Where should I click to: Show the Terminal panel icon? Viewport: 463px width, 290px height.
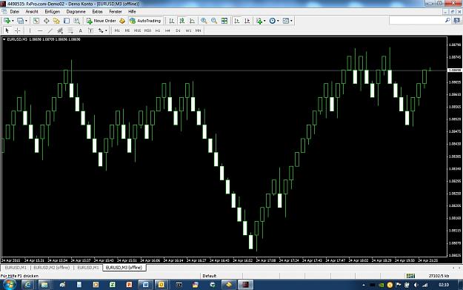pyautogui.click(x=67, y=21)
